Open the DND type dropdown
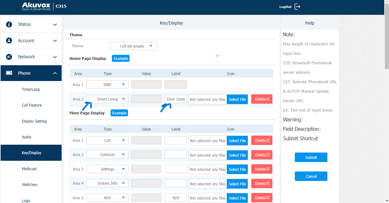Screen dimensions: 389x203 (x=108, y=84)
